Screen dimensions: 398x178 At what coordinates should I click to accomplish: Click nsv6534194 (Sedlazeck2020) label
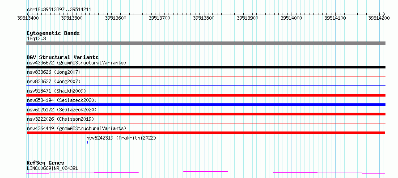[62, 100]
